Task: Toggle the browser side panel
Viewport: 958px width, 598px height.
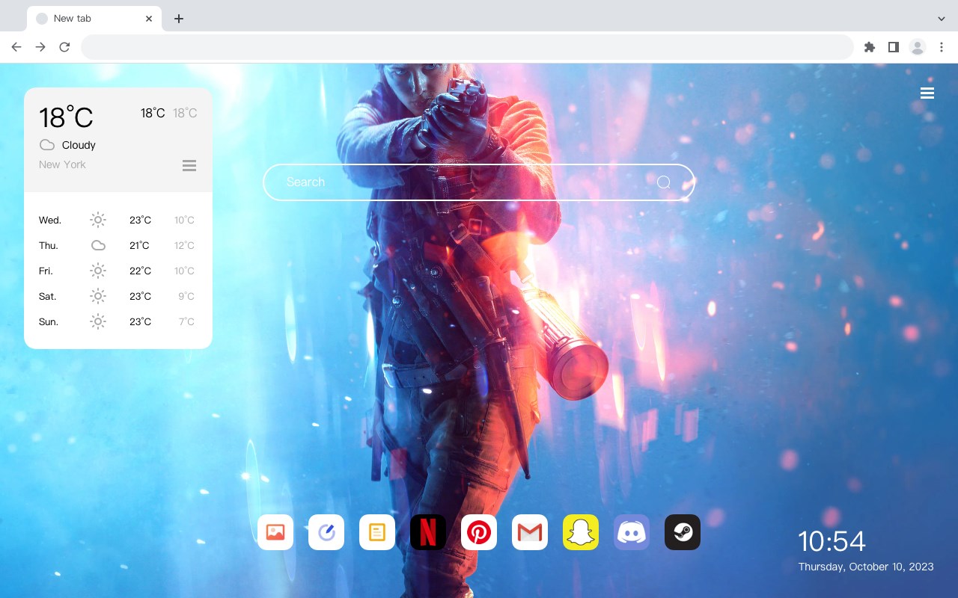Action: coord(893,47)
